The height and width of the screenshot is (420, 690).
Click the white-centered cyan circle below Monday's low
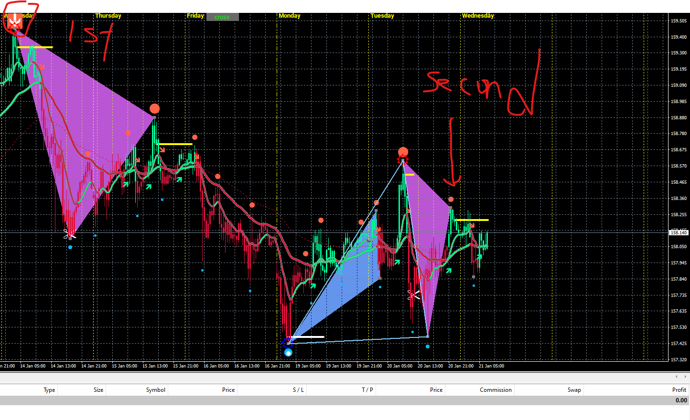(x=288, y=353)
